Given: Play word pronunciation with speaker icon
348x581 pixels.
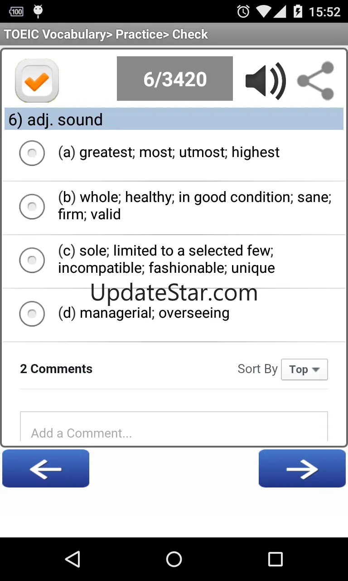Looking at the screenshot, I should point(266,80).
